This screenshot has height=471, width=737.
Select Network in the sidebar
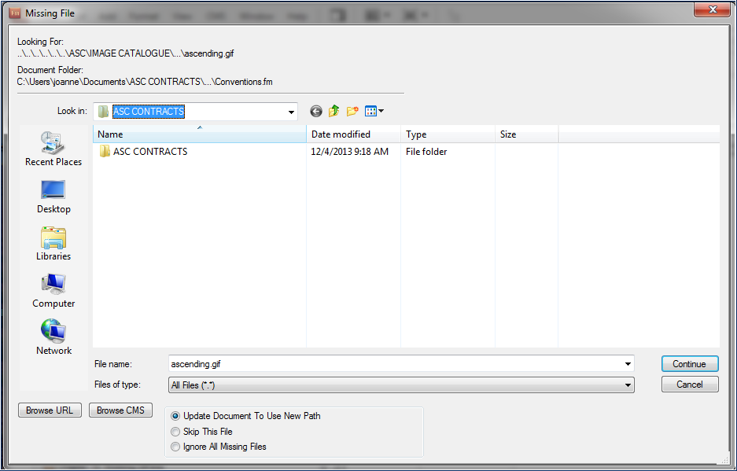53,337
